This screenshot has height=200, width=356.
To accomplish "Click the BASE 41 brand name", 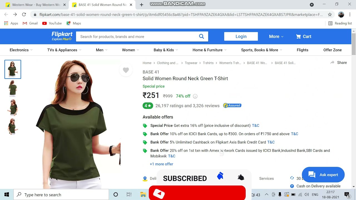I will coord(151,72).
